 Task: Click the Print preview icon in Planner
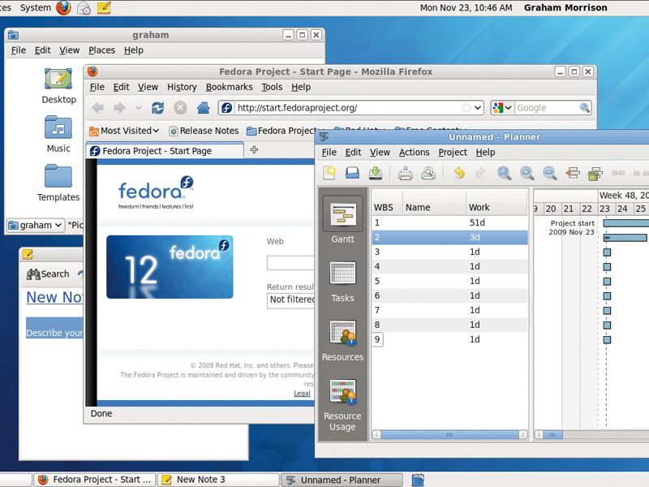point(428,173)
